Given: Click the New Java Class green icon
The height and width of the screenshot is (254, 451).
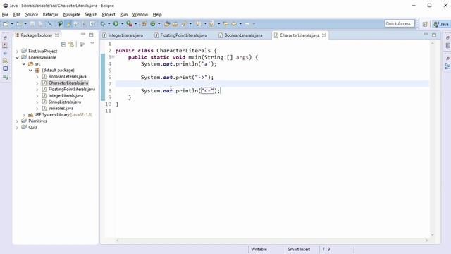Looking at the screenshot, I should click(153, 24).
